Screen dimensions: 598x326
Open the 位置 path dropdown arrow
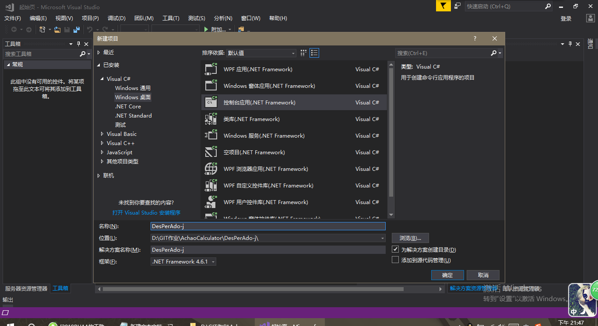383,238
